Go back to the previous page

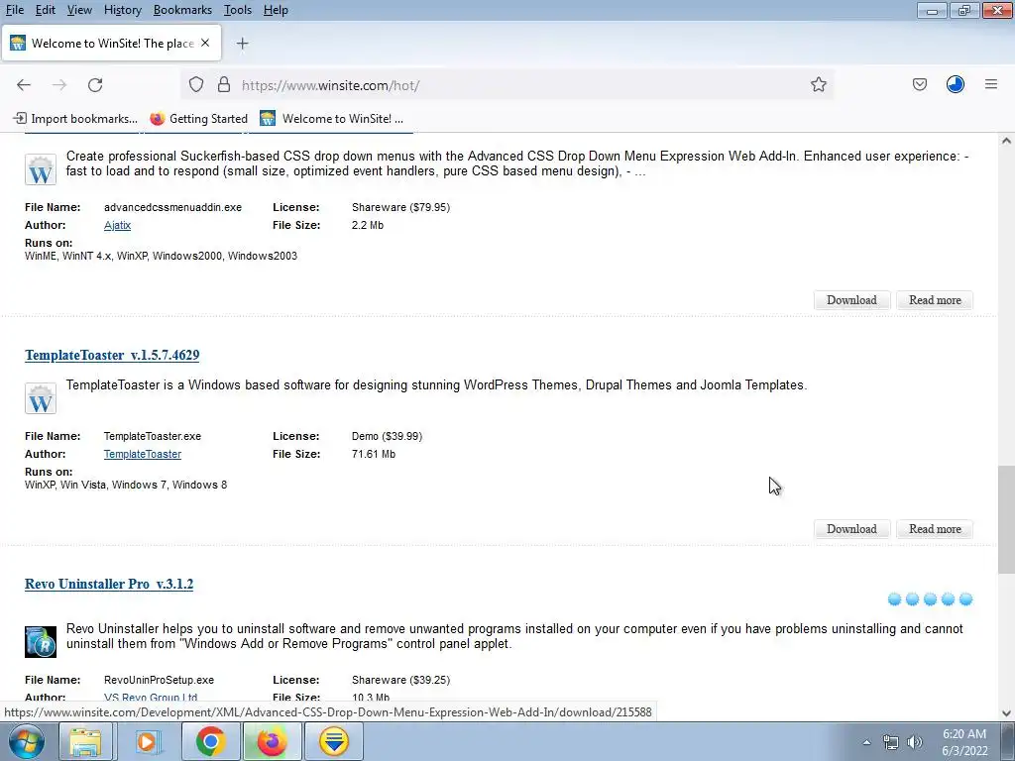[24, 85]
